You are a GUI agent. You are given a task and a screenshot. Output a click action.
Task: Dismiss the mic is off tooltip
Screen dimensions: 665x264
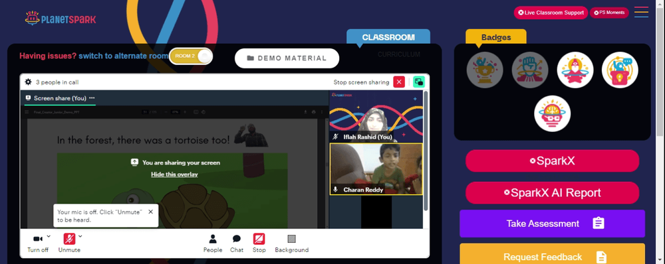coord(150,212)
